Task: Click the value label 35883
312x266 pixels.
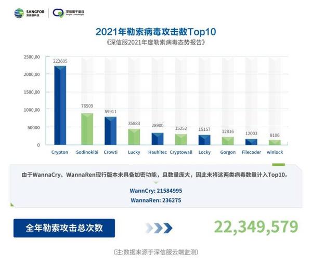Action: point(134,124)
